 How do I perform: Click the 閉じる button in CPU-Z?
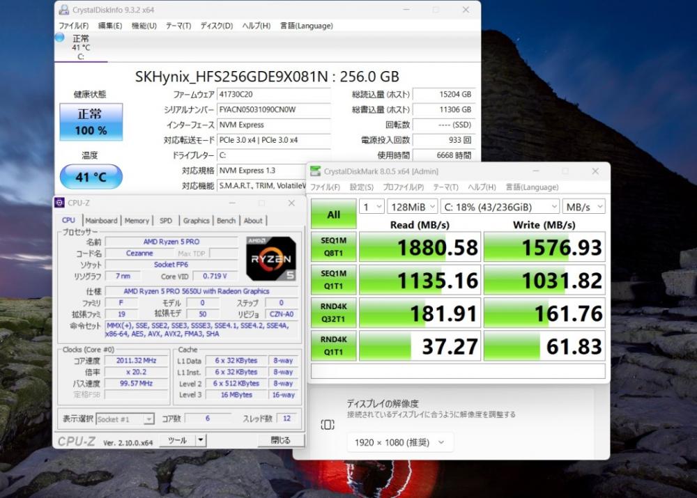[x=281, y=440]
